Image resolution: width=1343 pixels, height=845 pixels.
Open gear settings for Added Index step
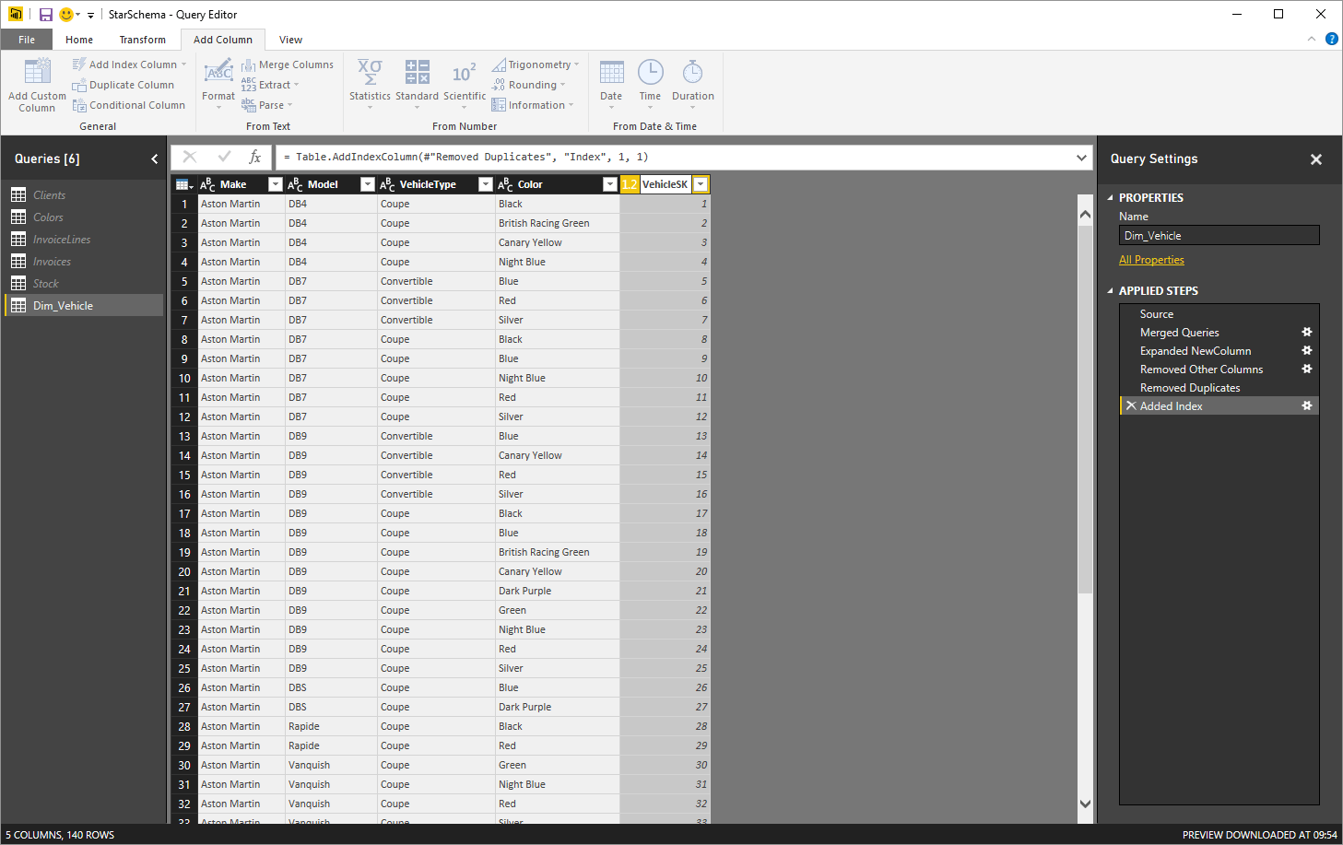1306,405
